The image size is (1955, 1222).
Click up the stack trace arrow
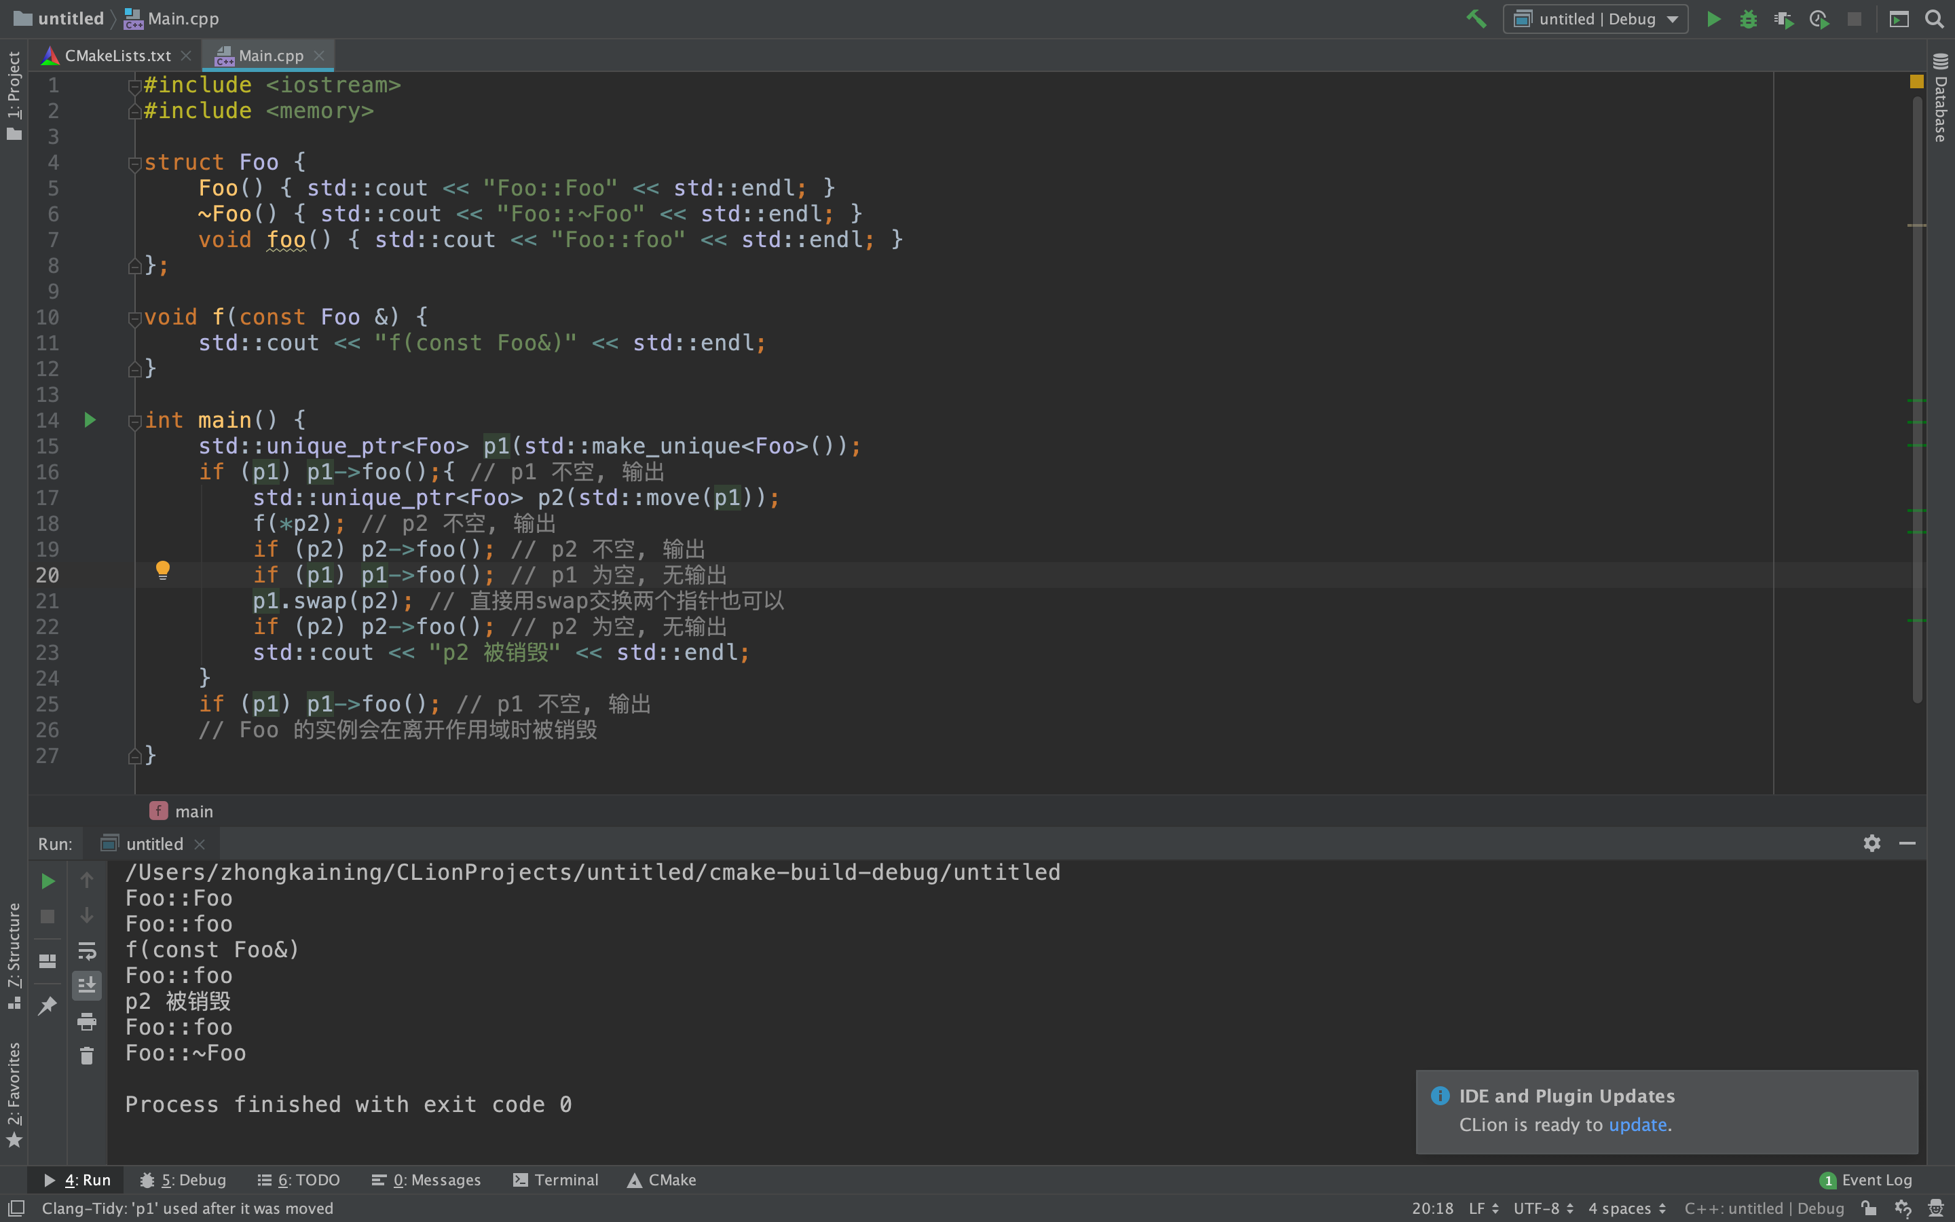point(86,879)
